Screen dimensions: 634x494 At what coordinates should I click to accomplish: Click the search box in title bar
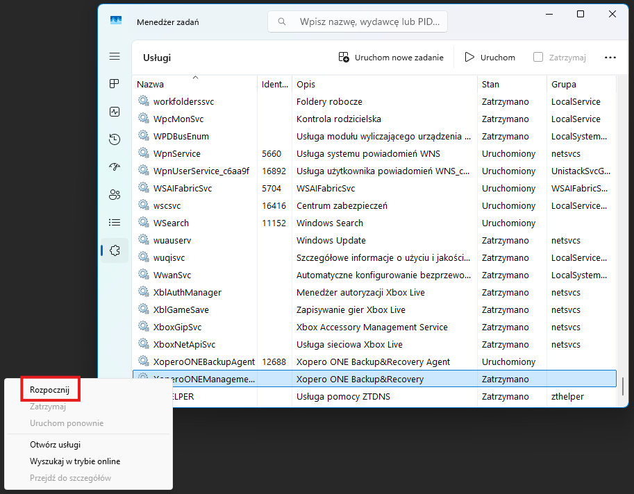(x=358, y=22)
